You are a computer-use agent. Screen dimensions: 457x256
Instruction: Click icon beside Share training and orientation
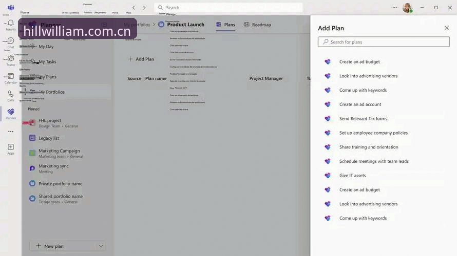point(328,147)
